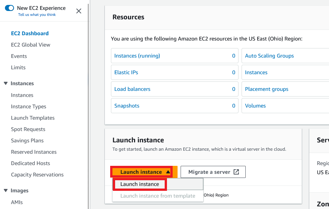This screenshot has height=209, width=329.
Task: Click the Migrate a server button
Action: click(213, 172)
